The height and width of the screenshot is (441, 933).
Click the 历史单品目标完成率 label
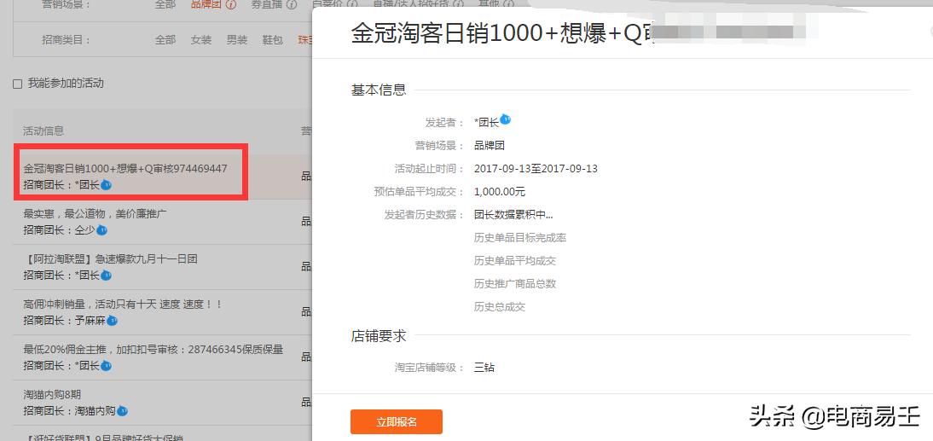520,238
